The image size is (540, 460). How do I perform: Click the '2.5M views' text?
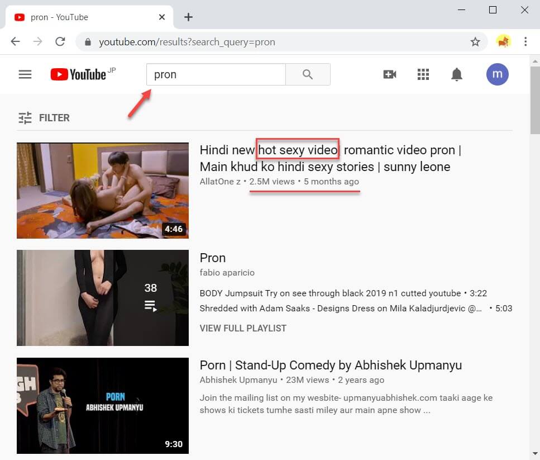coord(272,182)
